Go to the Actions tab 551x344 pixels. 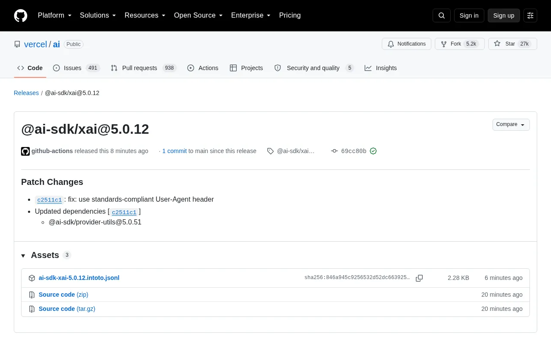203,68
